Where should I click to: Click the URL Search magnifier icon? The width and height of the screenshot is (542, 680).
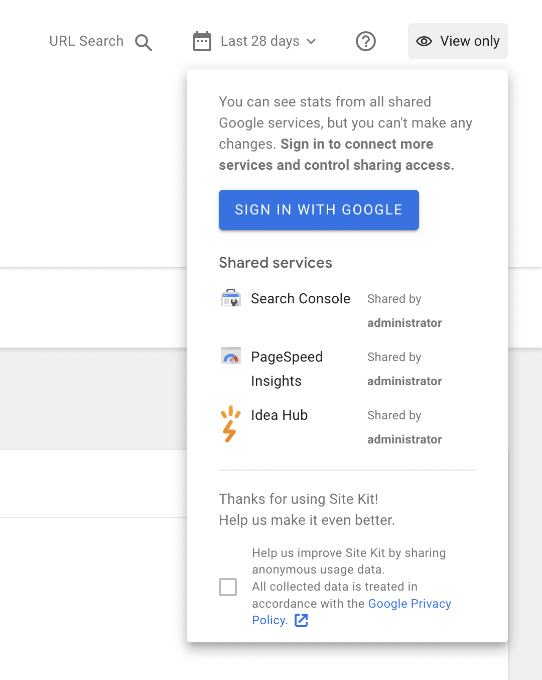click(x=144, y=43)
